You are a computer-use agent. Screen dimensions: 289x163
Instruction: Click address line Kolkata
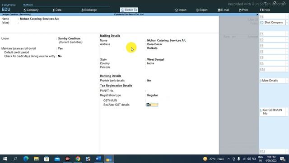tap(152, 48)
